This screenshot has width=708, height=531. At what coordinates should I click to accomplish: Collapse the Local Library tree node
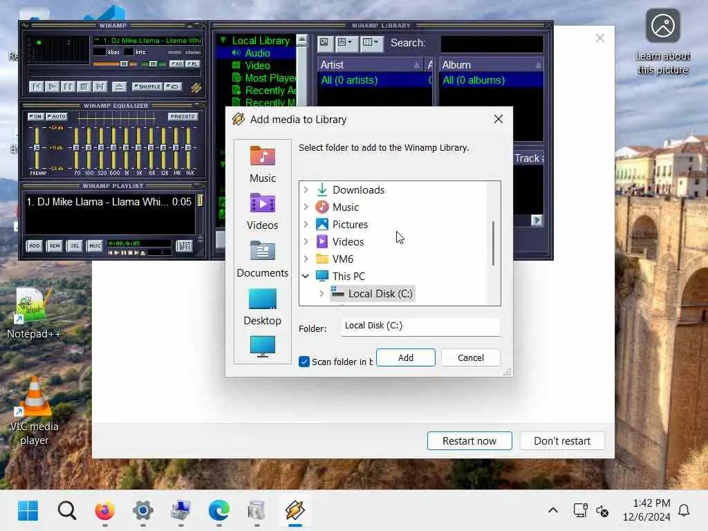click(x=223, y=41)
